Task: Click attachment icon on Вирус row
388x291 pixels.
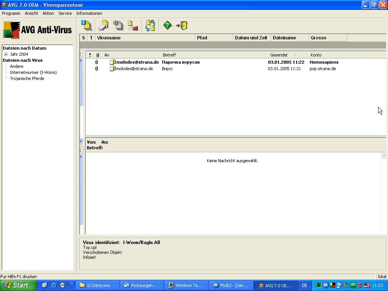Action: [97, 69]
